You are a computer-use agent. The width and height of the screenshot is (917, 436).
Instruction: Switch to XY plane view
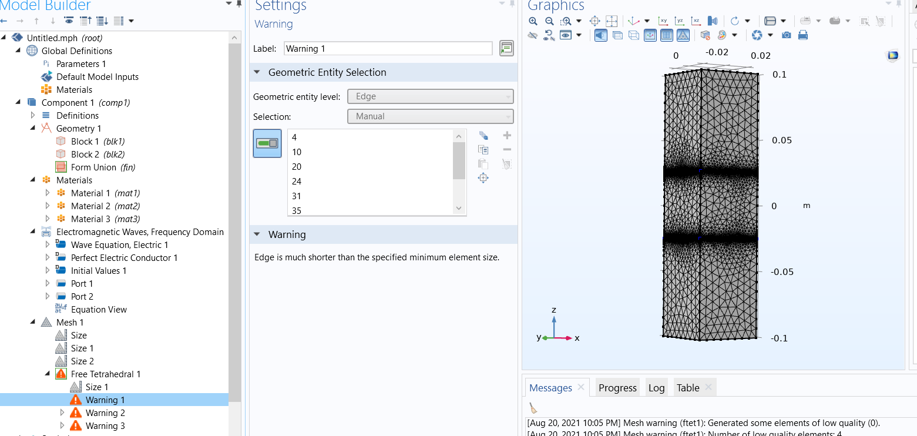[x=664, y=21]
